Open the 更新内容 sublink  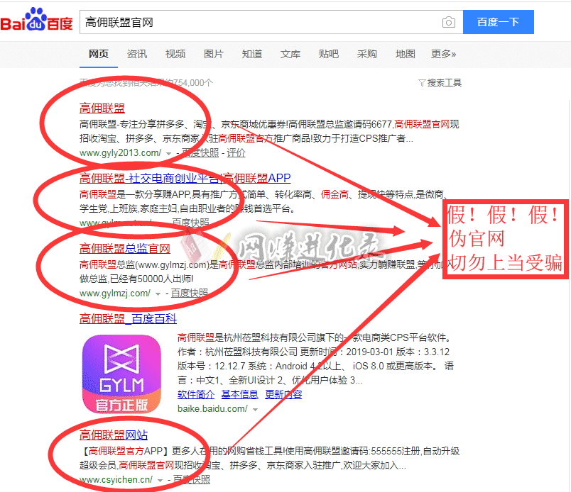click(x=283, y=394)
